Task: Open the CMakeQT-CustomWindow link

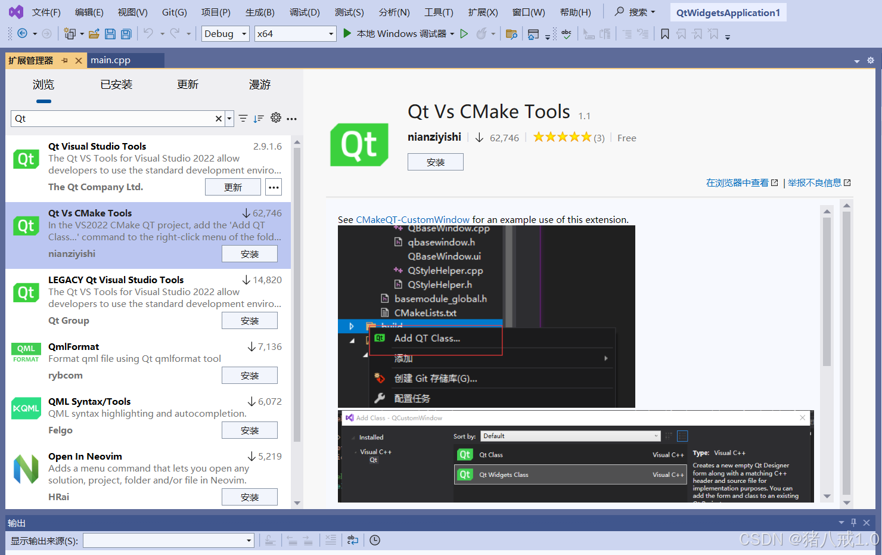Action: pos(412,219)
